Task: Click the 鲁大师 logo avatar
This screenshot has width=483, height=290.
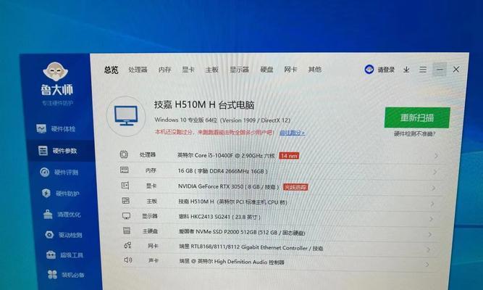Action: tap(56, 71)
